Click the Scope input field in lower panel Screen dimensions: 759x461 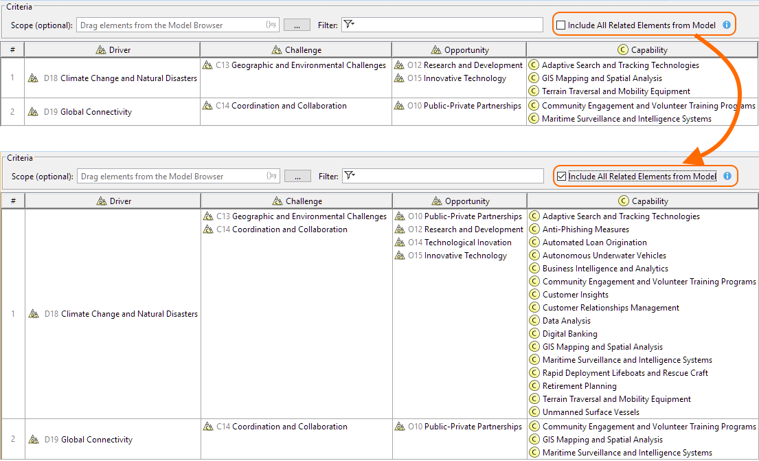click(172, 177)
